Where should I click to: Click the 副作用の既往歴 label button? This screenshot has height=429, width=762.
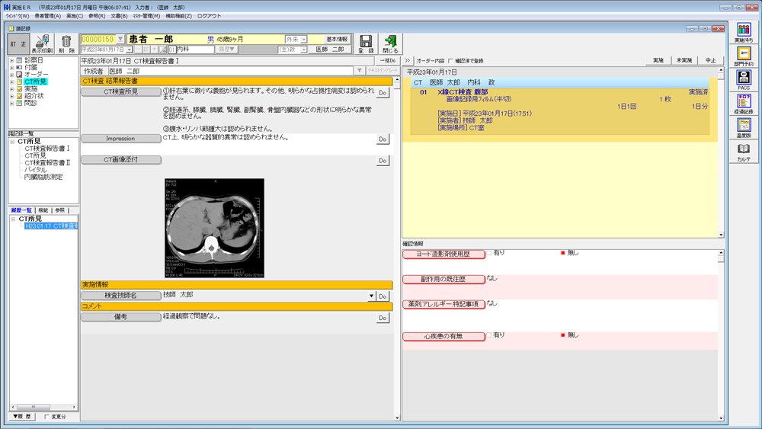click(443, 280)
